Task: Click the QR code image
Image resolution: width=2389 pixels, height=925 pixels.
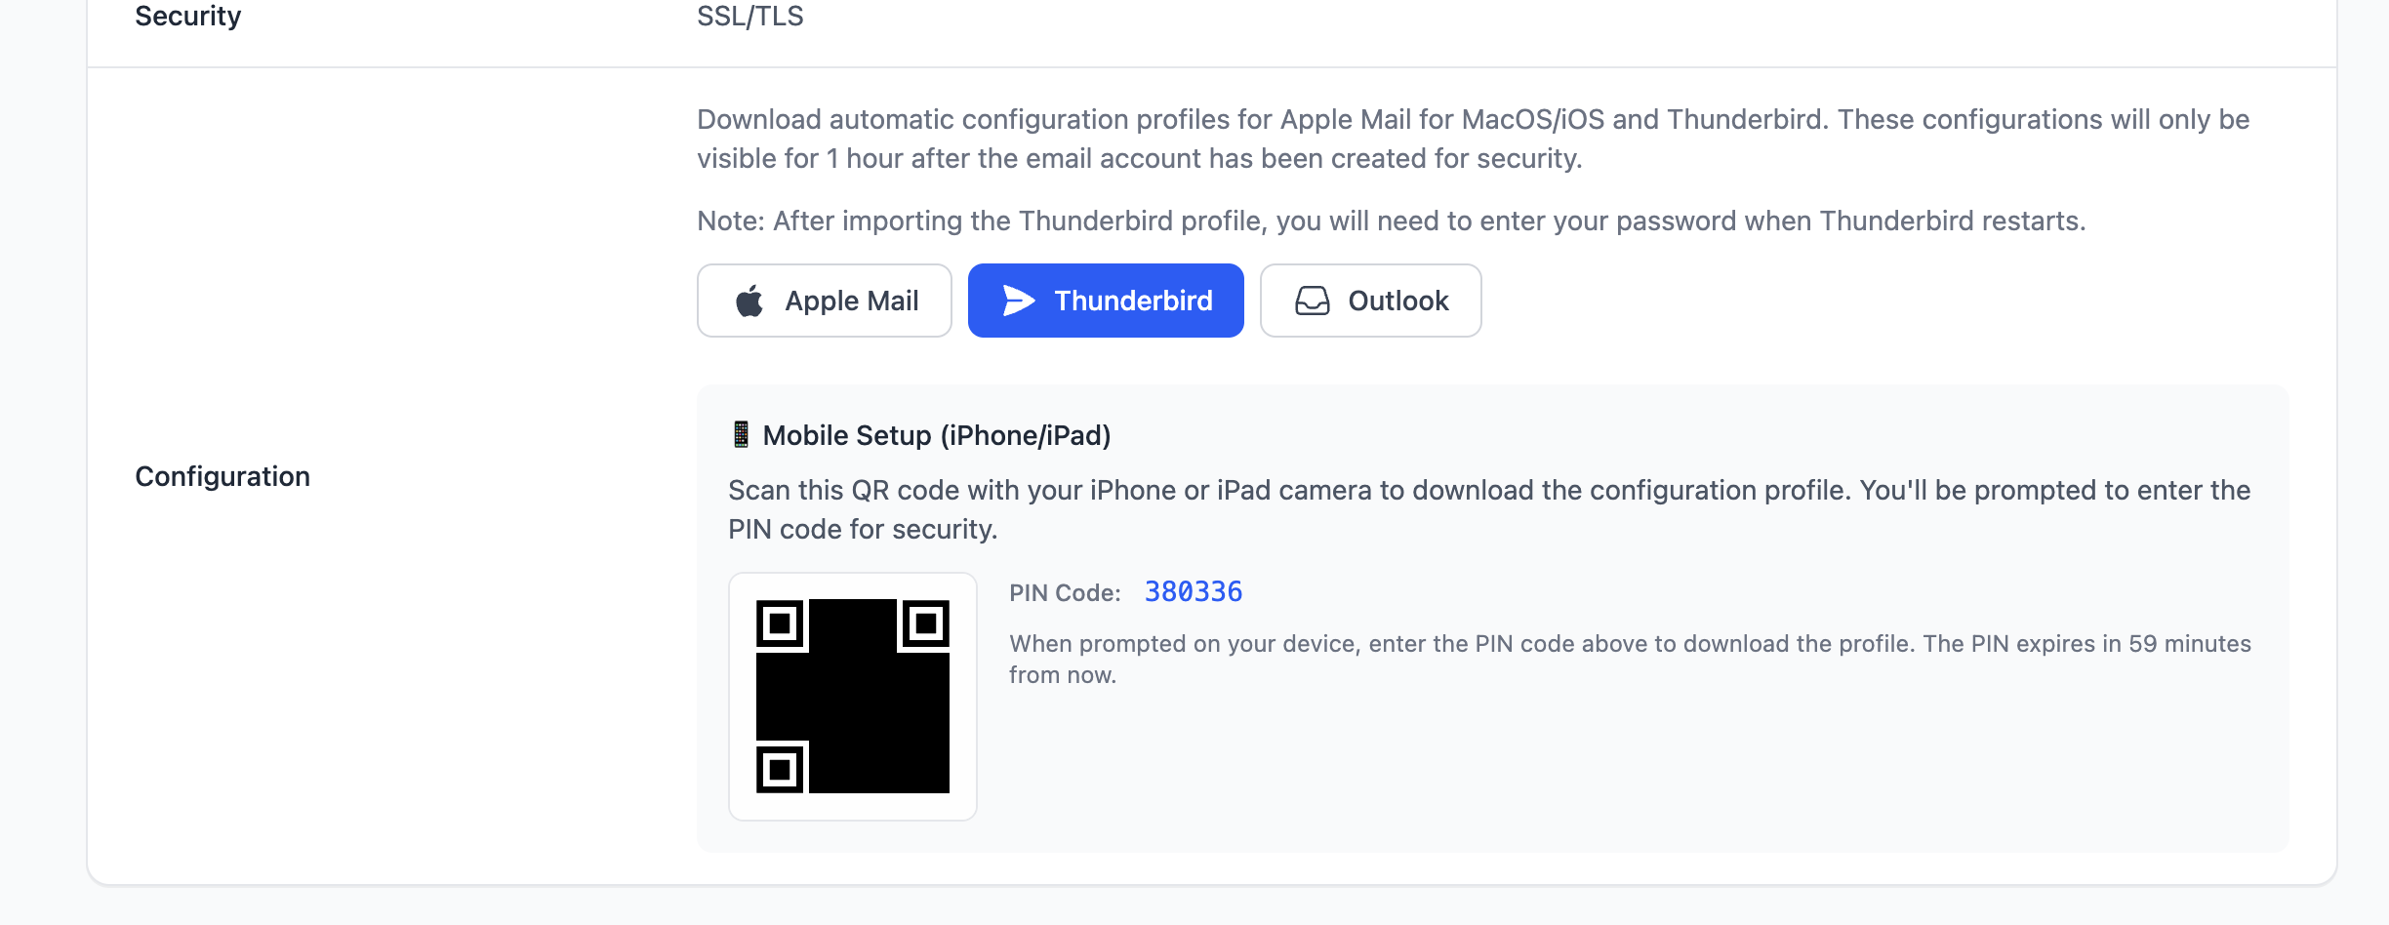Action: pos(851,695)
